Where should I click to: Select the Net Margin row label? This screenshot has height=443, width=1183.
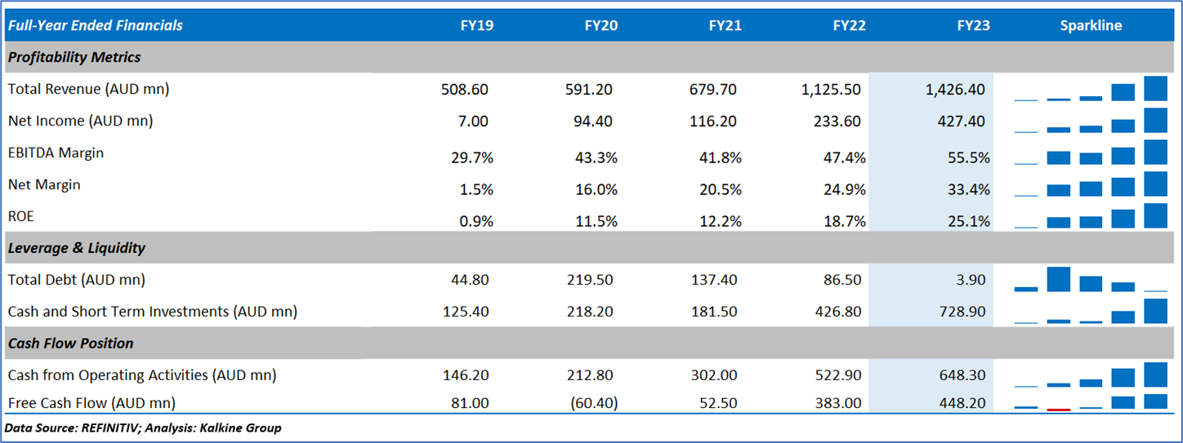(44, 184)
